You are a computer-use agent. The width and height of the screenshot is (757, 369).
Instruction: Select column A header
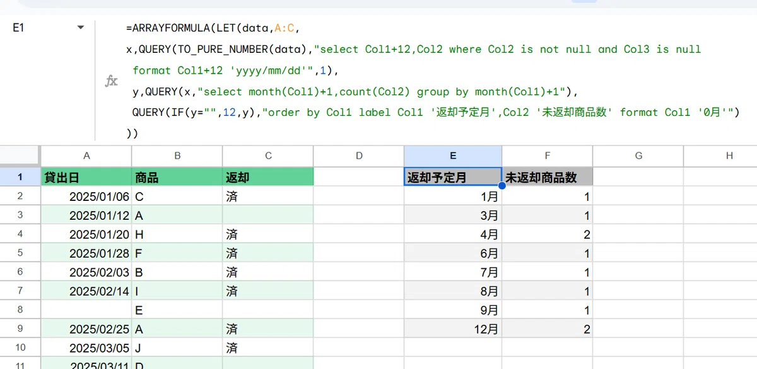(x=86, y=156)
